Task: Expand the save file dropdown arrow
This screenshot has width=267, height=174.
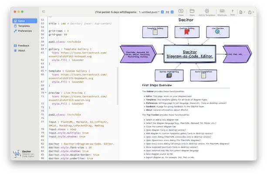Action: click(244, 12)
